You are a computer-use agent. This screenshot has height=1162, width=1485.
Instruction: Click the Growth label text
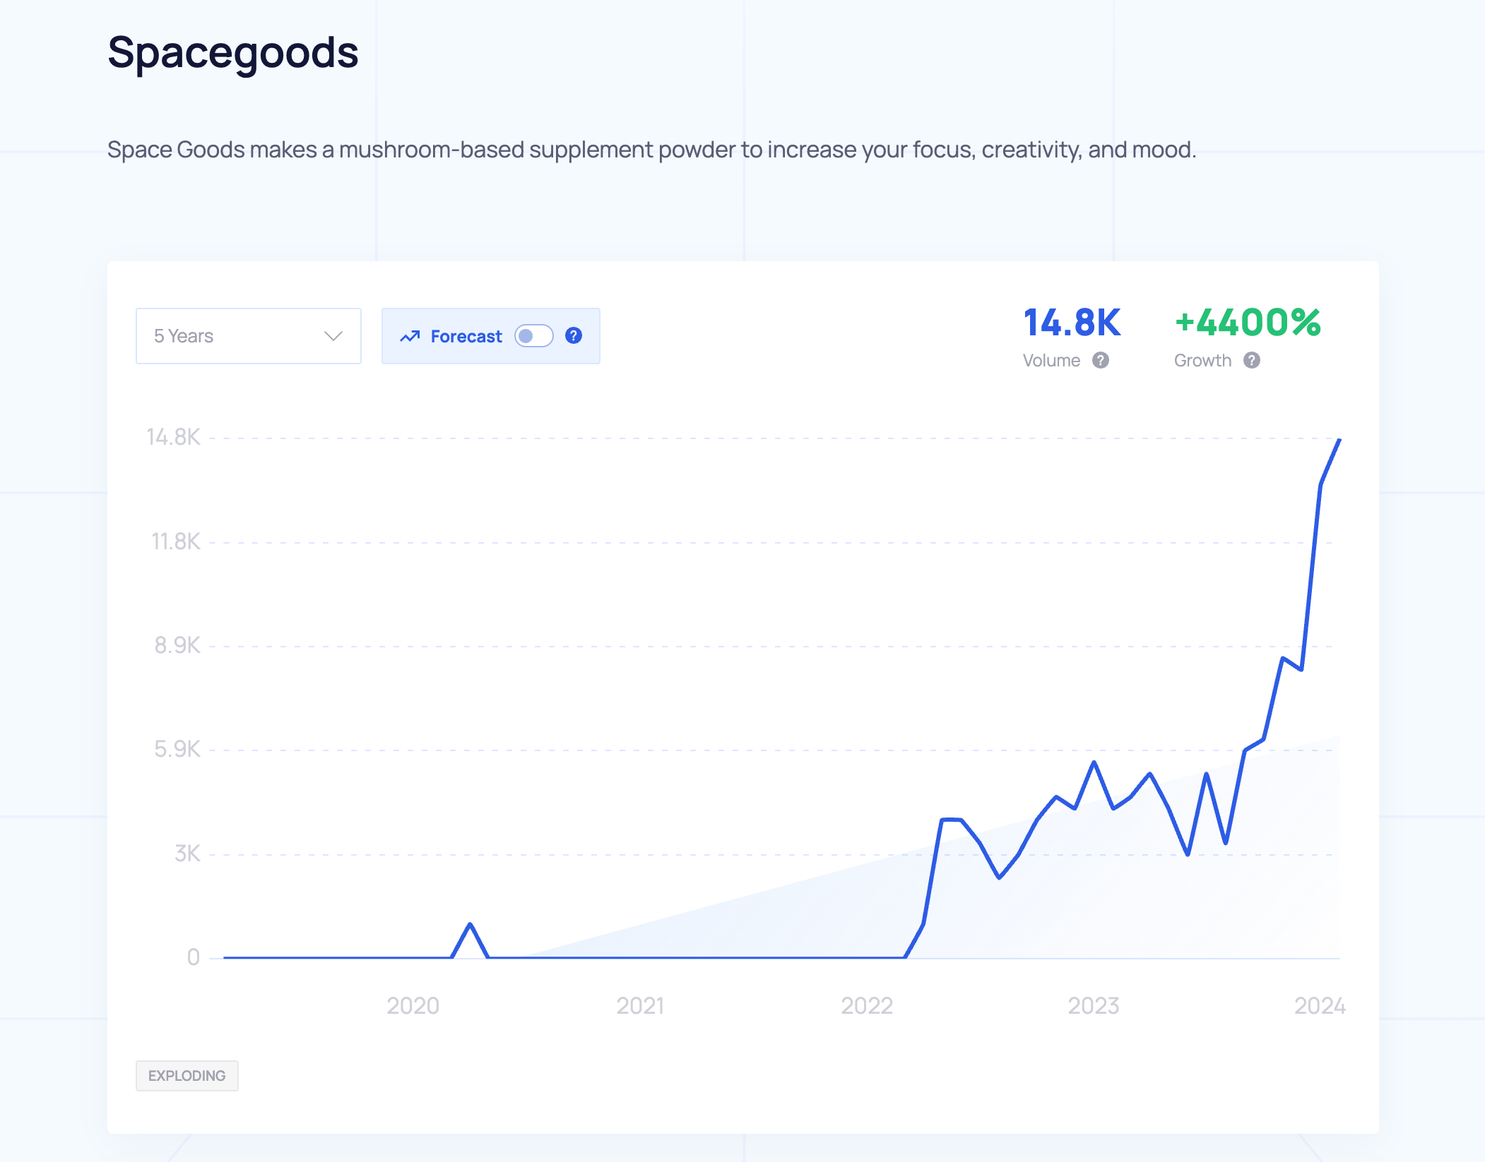[1202, 361]
